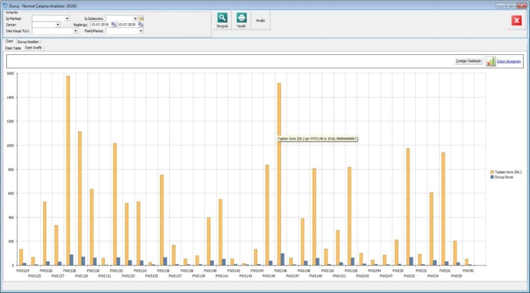Screen dimensions: 530x293
Task: Click the application icon in title bar
Action: point(5,5)
